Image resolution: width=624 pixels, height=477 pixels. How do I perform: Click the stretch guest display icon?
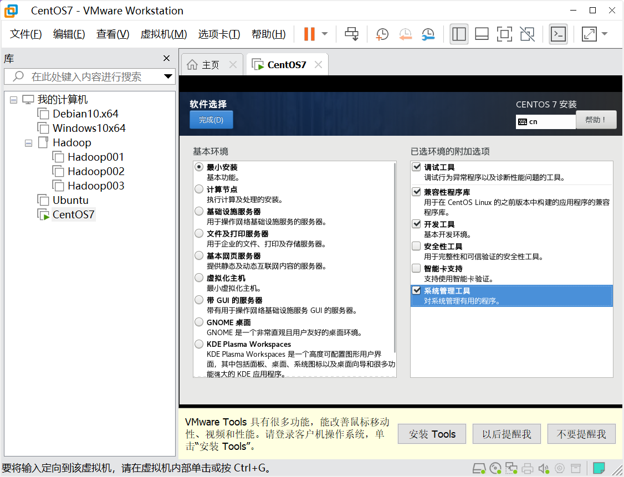(589, 34)
